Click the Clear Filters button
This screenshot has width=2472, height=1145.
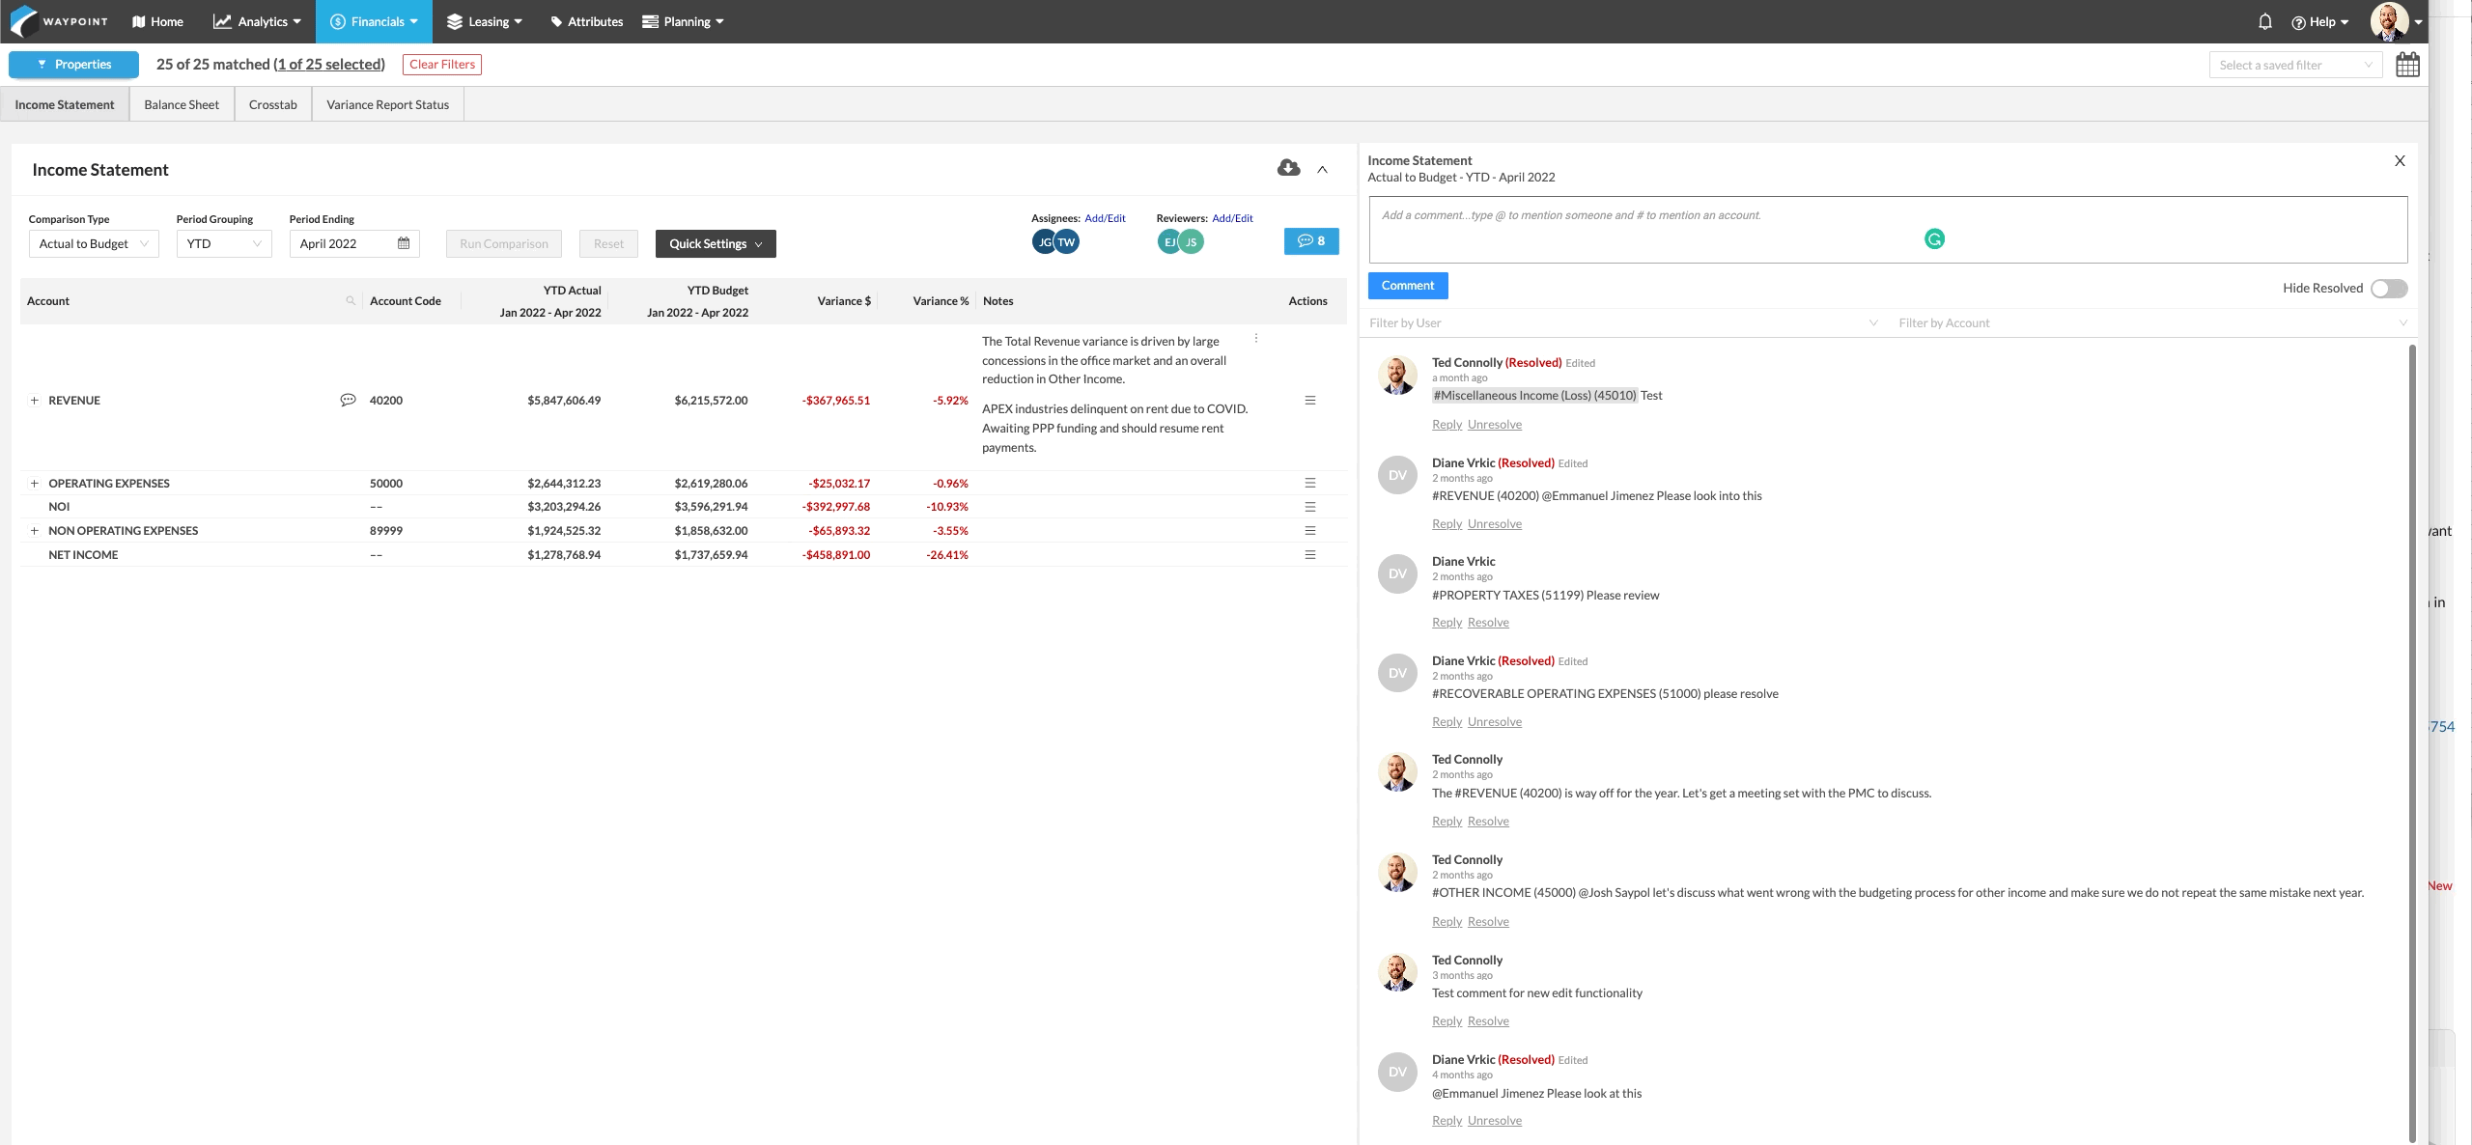click(442, 65)
